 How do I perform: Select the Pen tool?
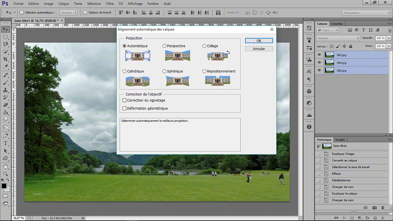pos(5,136)
